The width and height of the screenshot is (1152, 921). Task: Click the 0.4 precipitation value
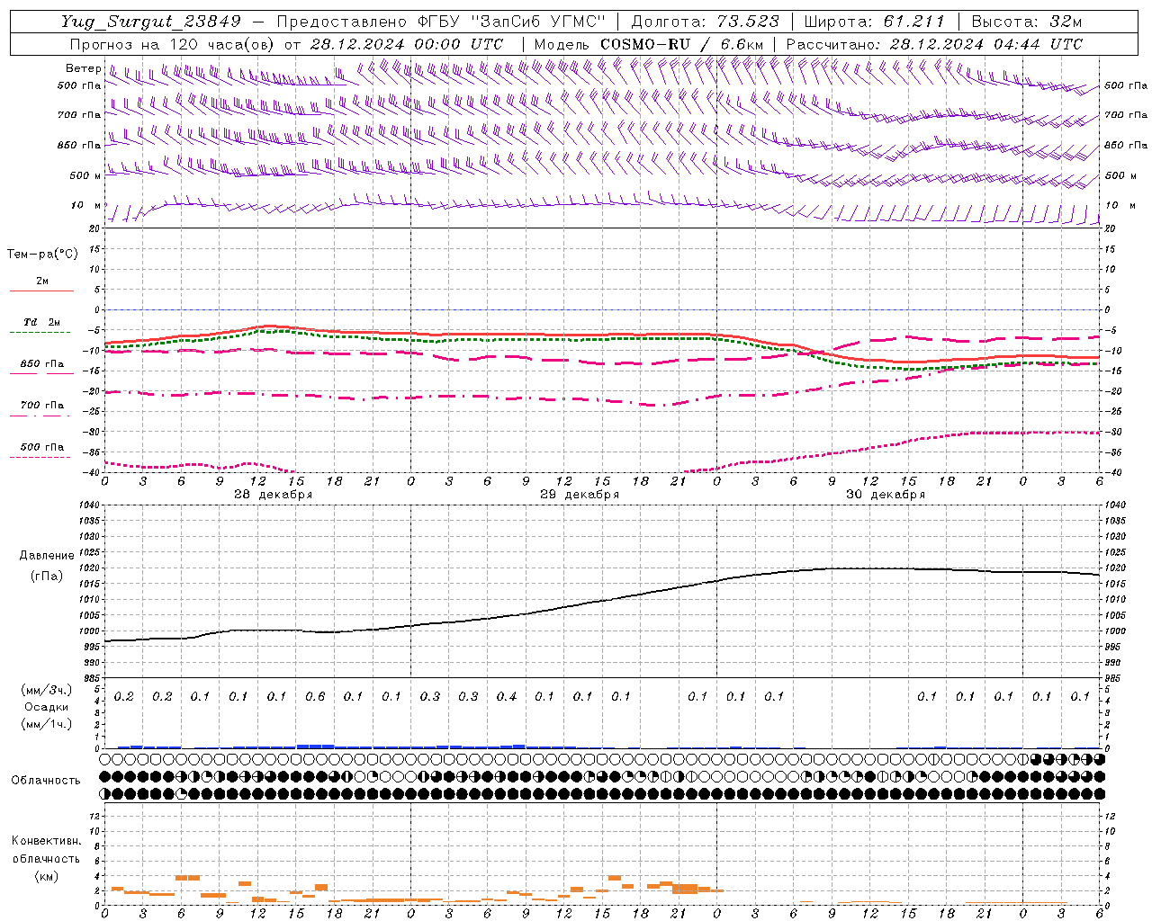(x=507, y=696)
